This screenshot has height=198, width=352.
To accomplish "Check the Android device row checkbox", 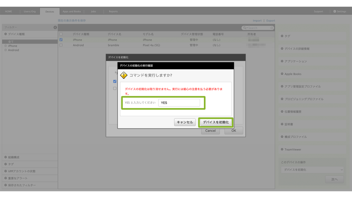I will click(61, 45).
